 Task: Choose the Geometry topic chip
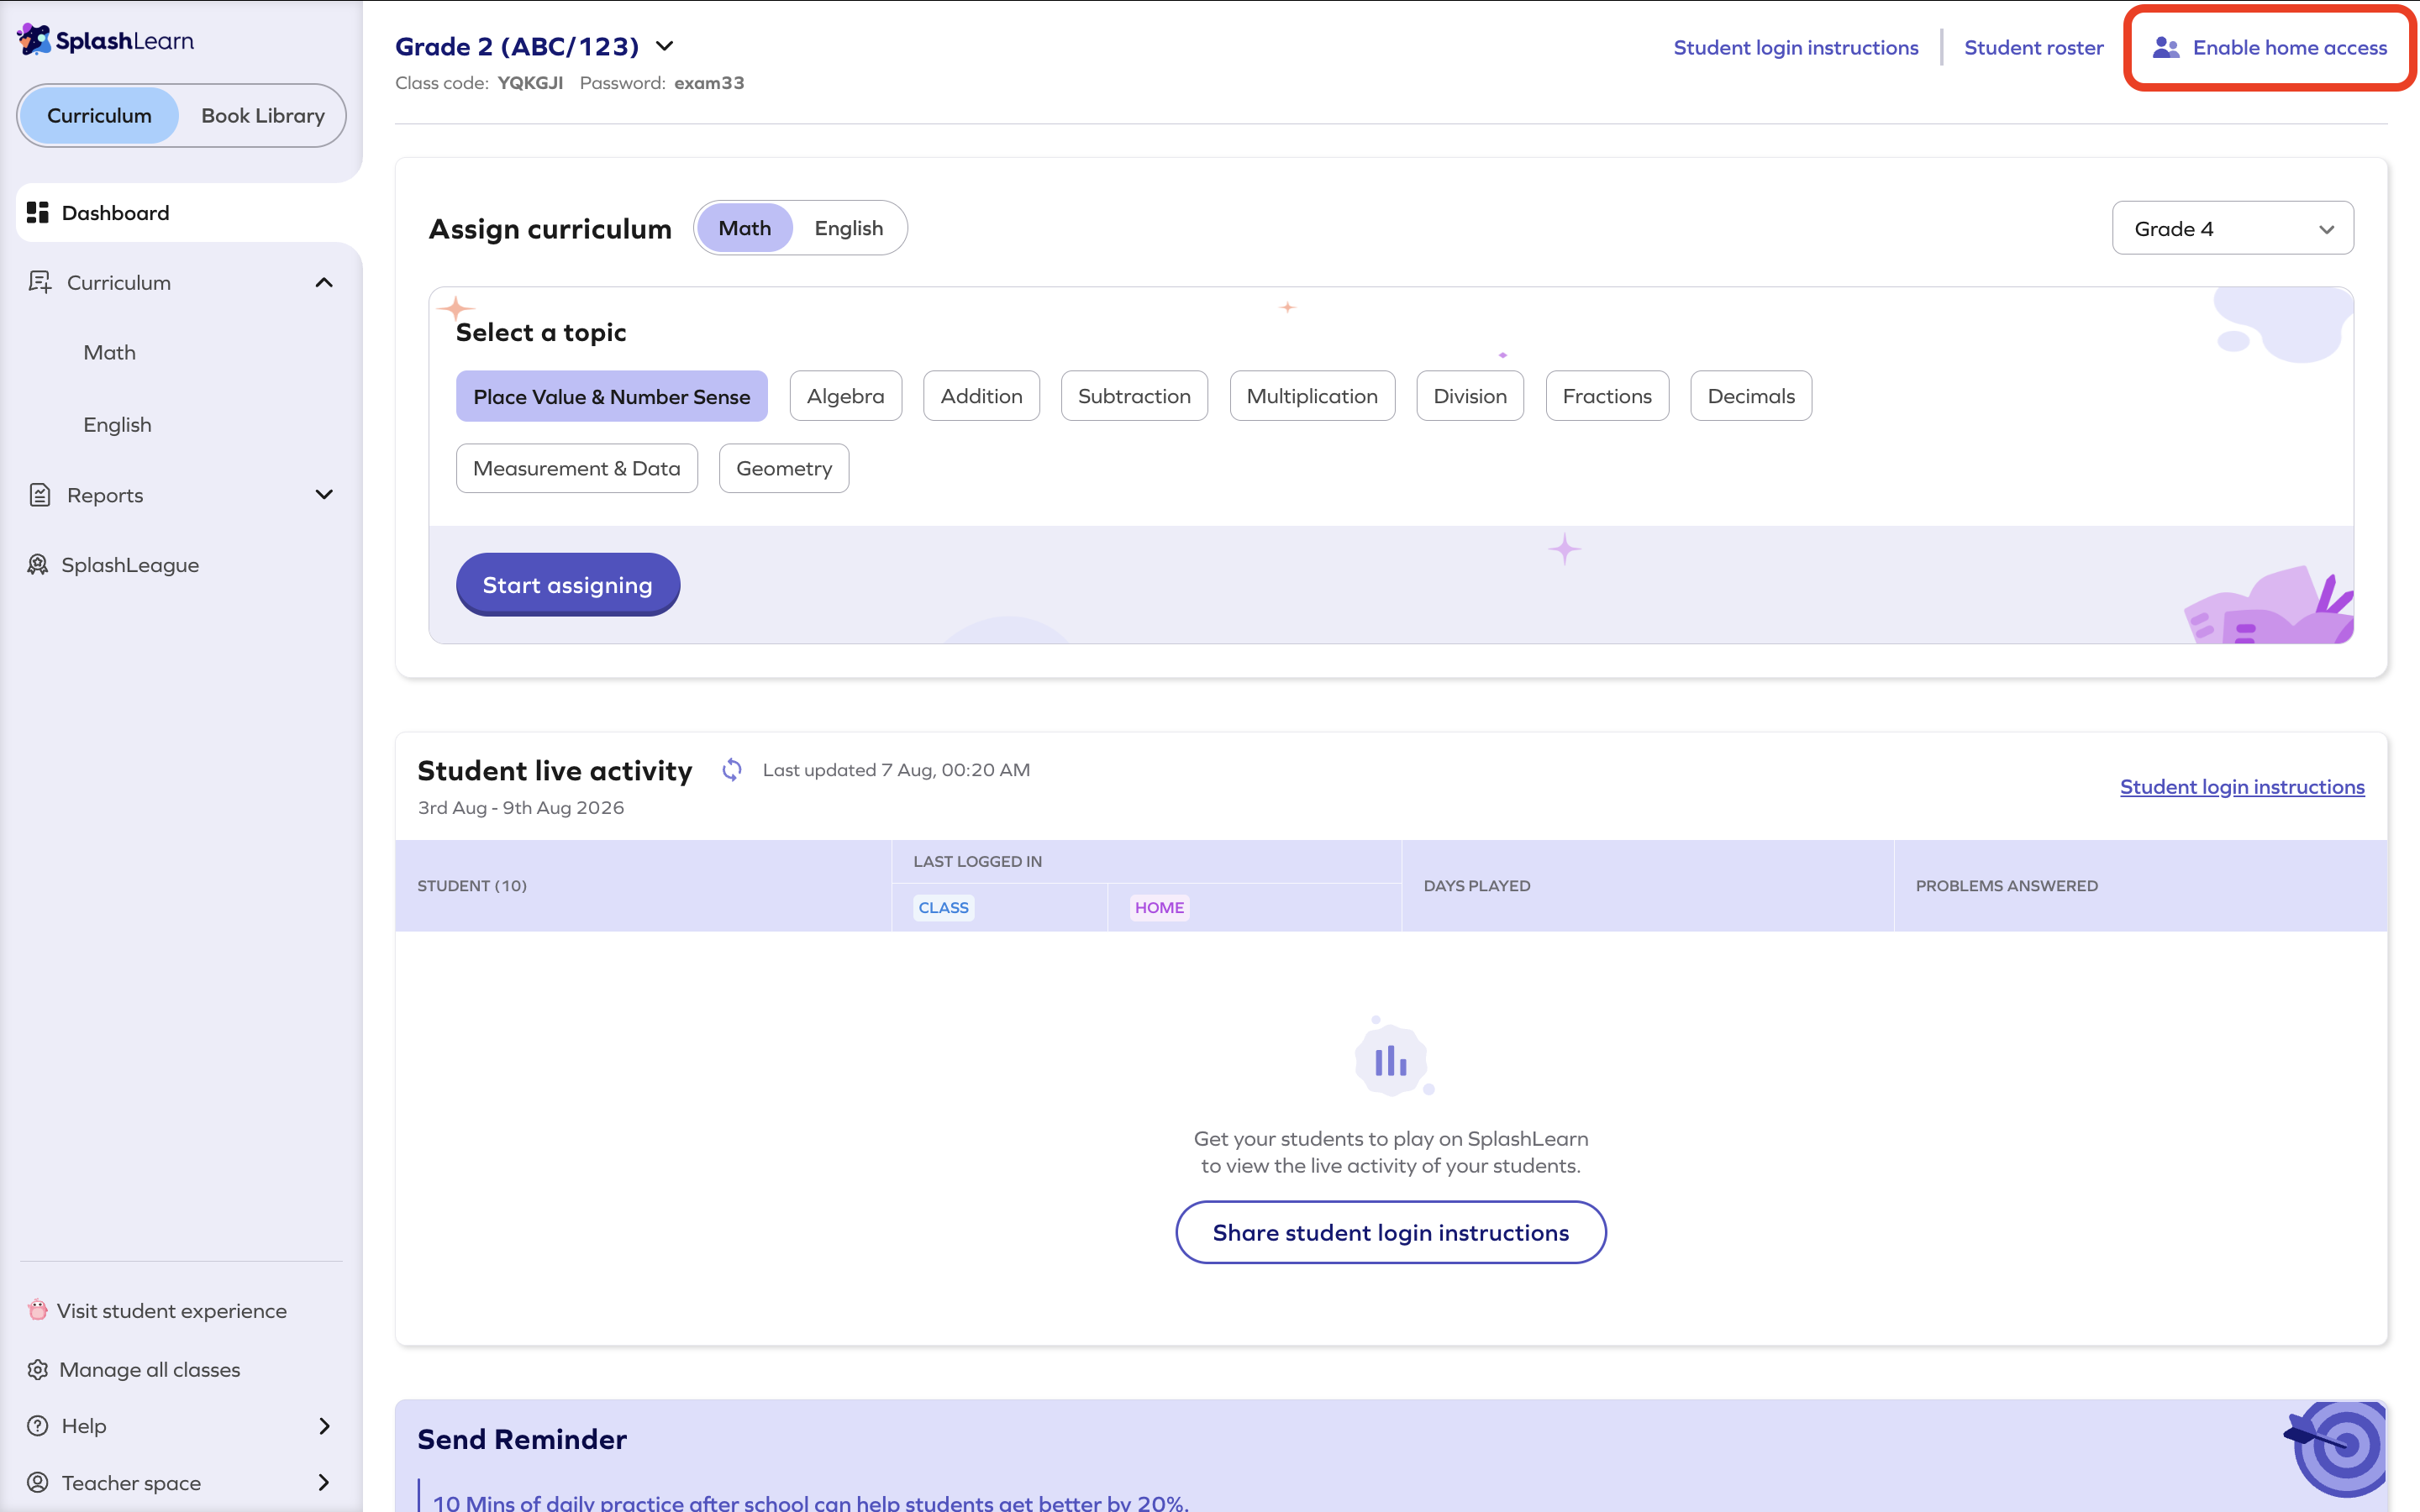point(784,468)
